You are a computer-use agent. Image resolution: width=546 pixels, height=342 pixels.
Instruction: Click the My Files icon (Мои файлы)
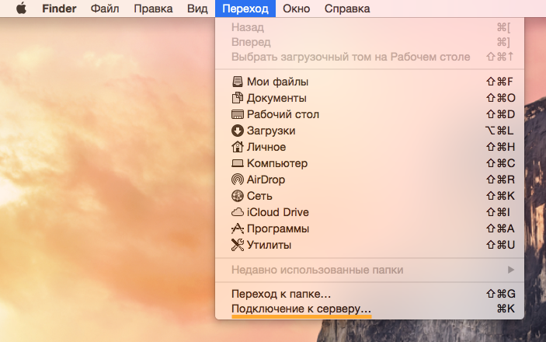point(238,82)
